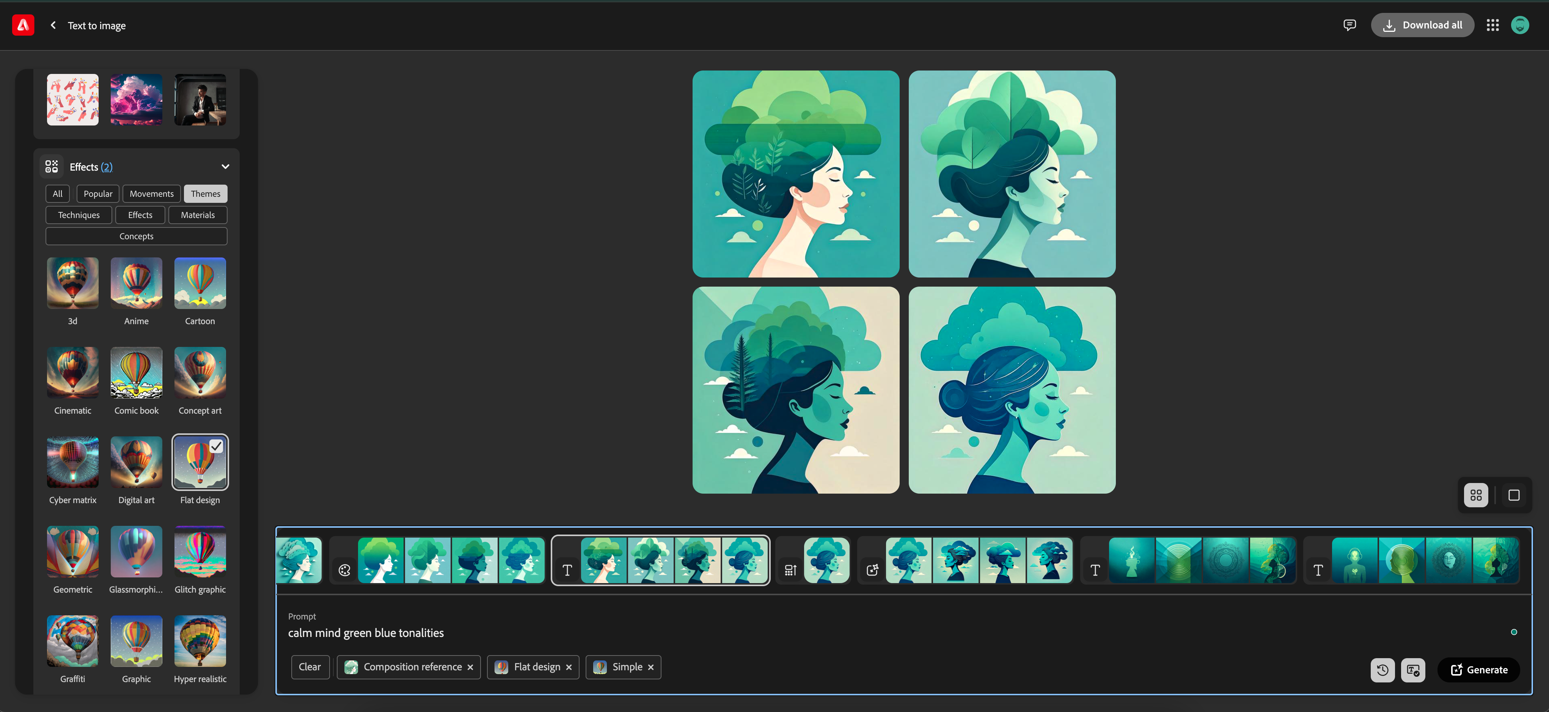The height and width of the screenshot is (712, 1549).
Task: Click the Adobe logo home icon
Action: pyautogui.click(x=23, y=25)
